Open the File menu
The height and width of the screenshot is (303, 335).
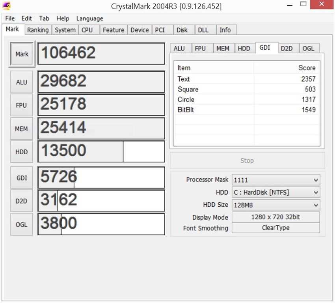tap(10, 19)
